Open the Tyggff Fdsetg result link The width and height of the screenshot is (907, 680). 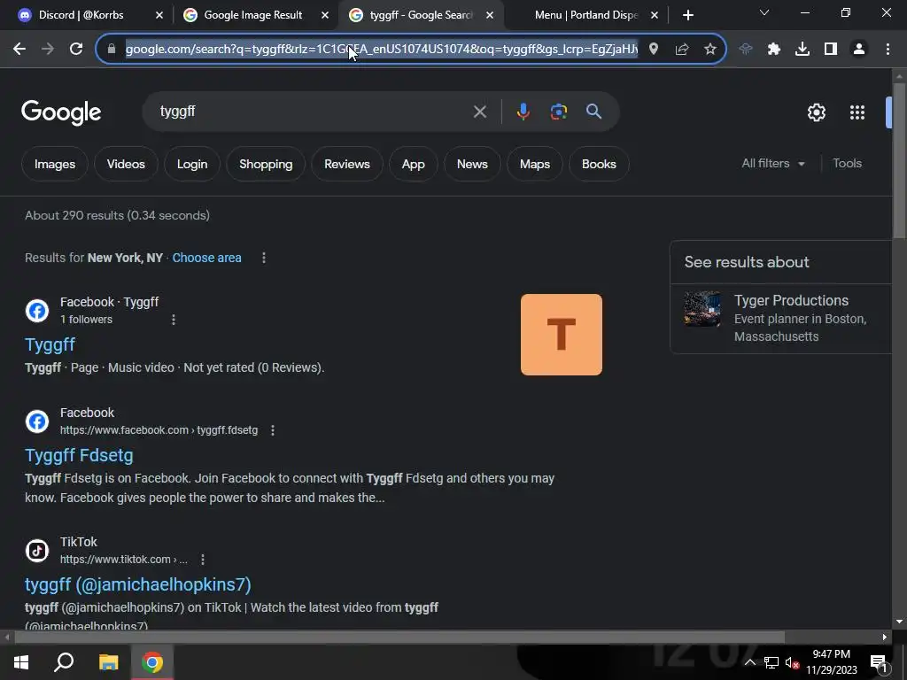pos(79,456)
